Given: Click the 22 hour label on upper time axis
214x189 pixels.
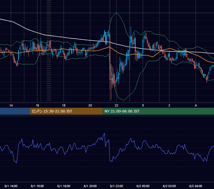Looking at the screenshot, I should point(116,106).
